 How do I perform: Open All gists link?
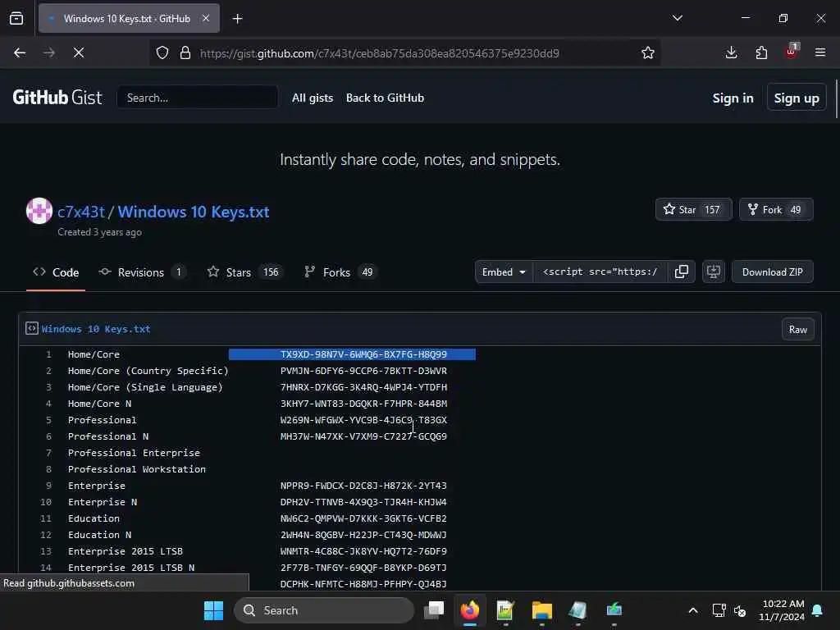point(313,98)
